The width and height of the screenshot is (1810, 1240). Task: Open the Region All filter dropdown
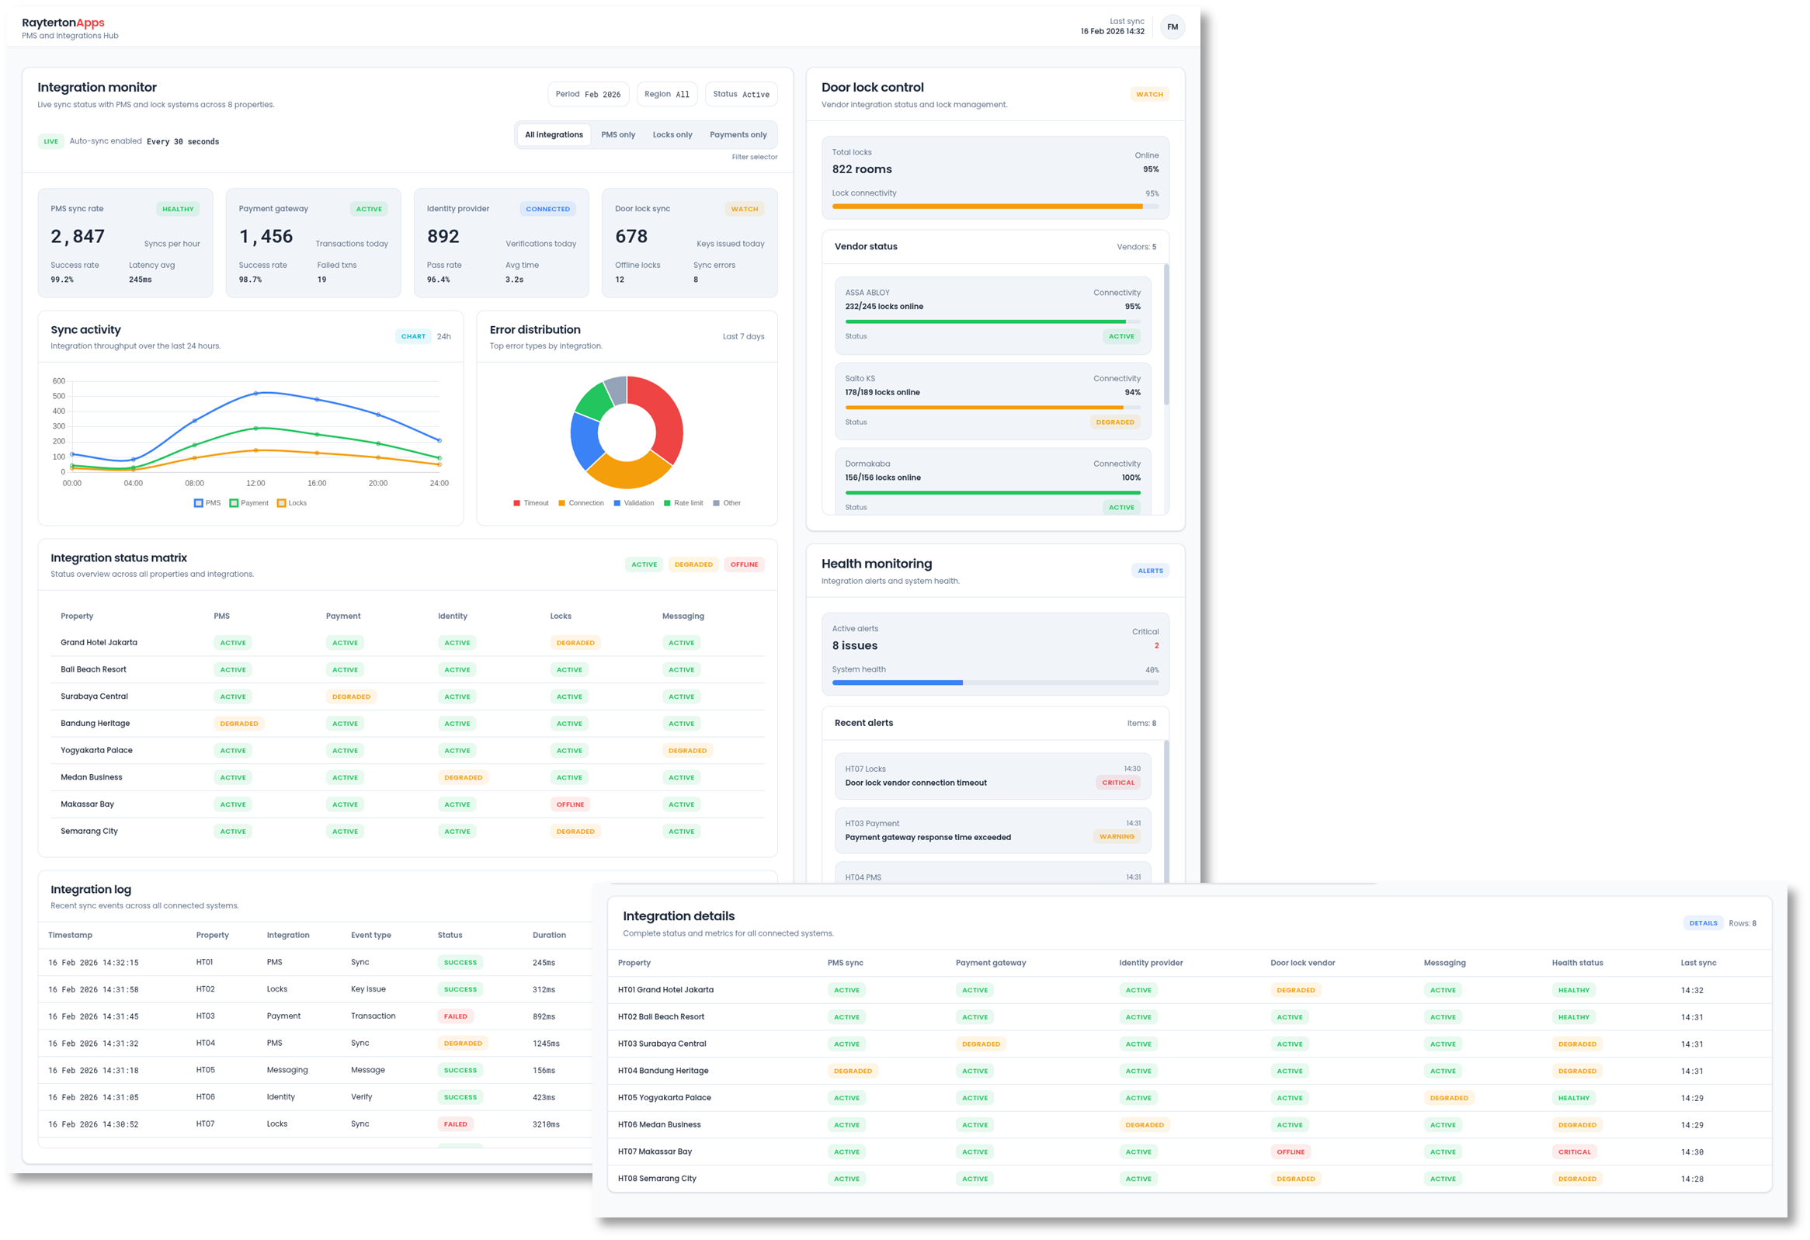pos(667,93)
